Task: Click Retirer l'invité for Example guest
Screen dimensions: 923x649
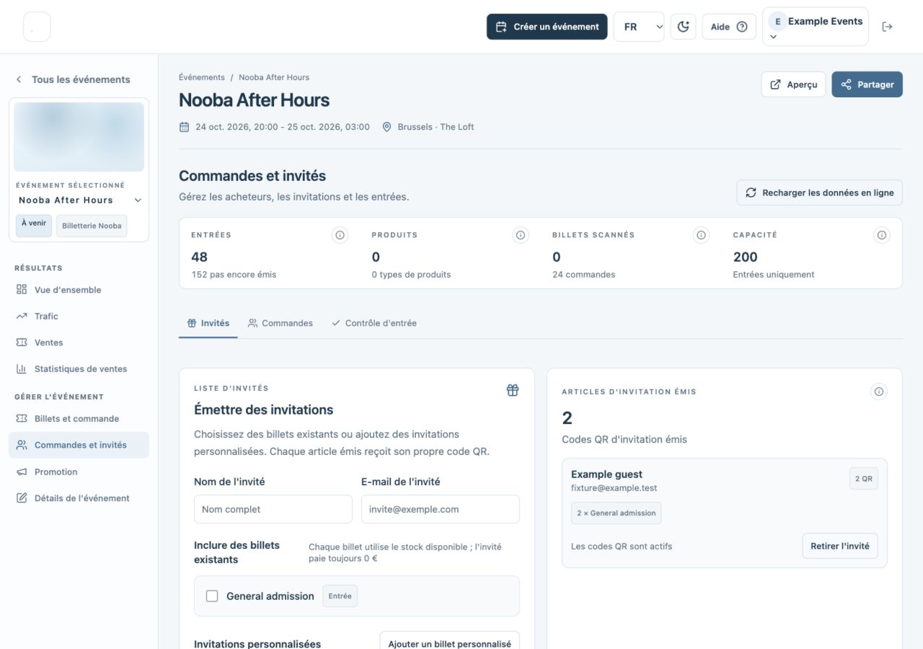Action: (840, 546)
